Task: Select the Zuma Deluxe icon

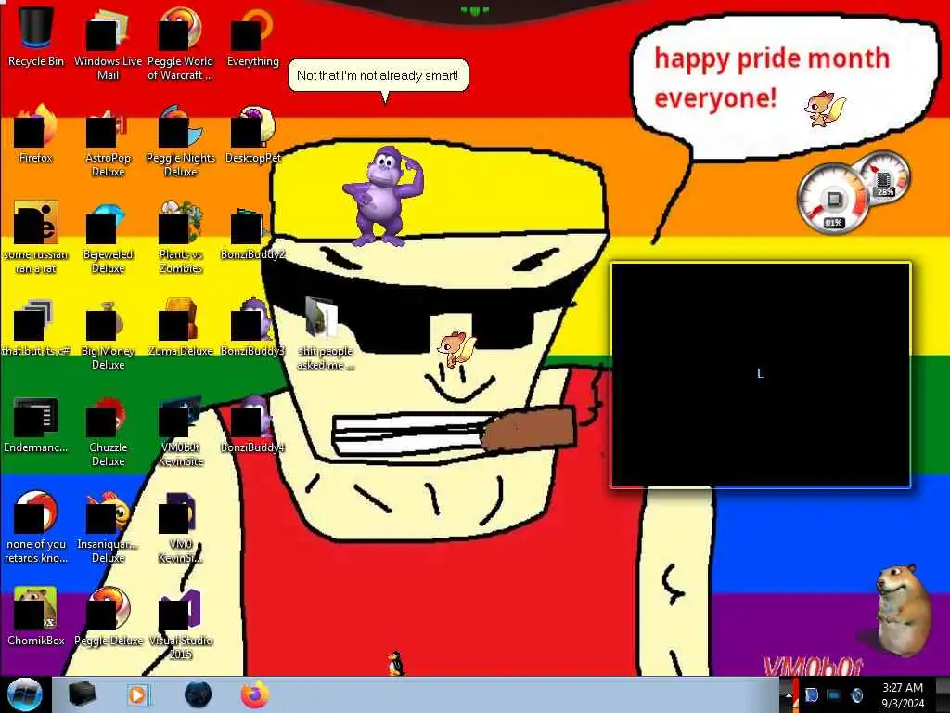Action: pyautogui.click(x=181, y=327)
